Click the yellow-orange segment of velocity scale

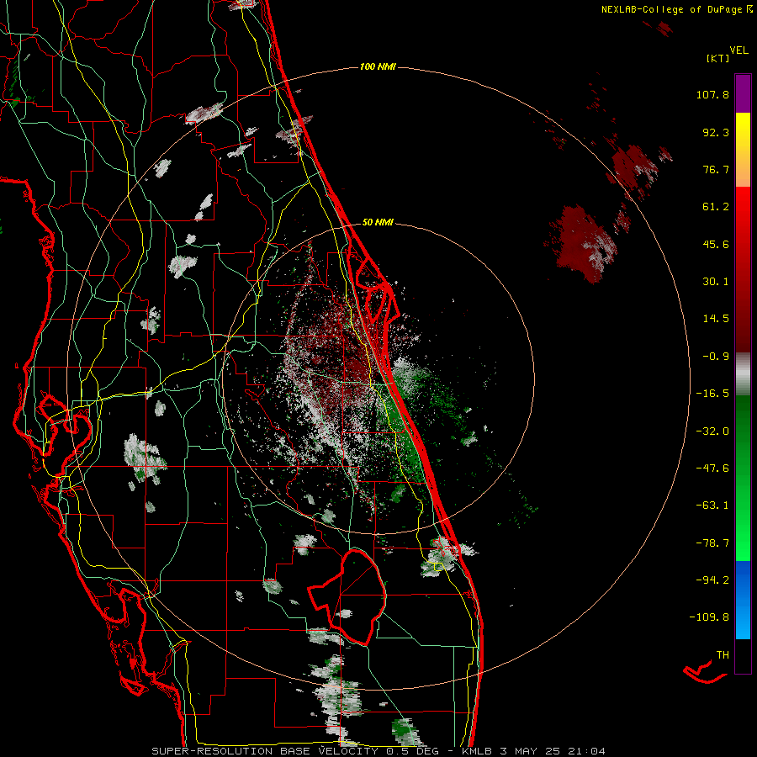click(x=743, y=150)
